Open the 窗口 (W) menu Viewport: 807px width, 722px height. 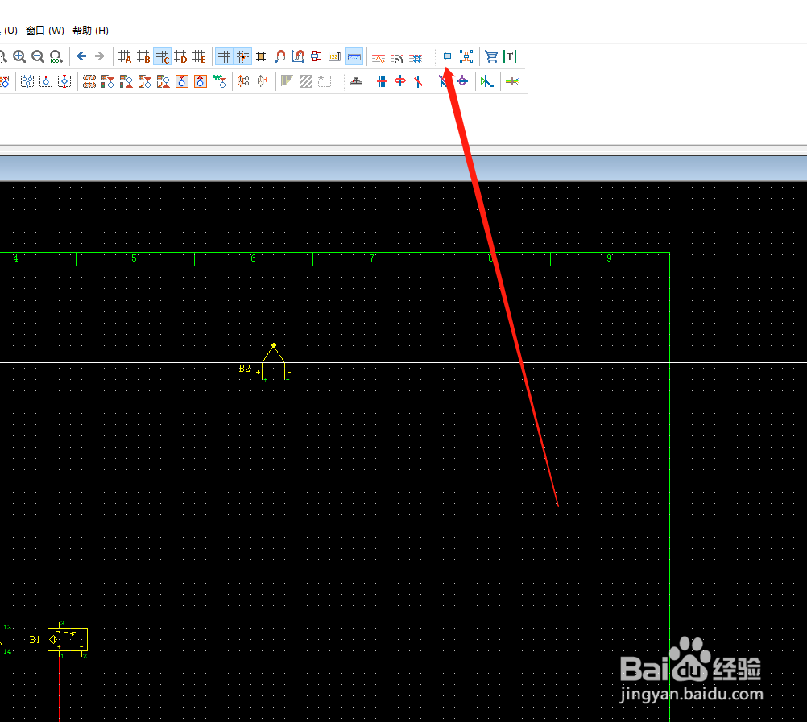[x=45, y=31]
